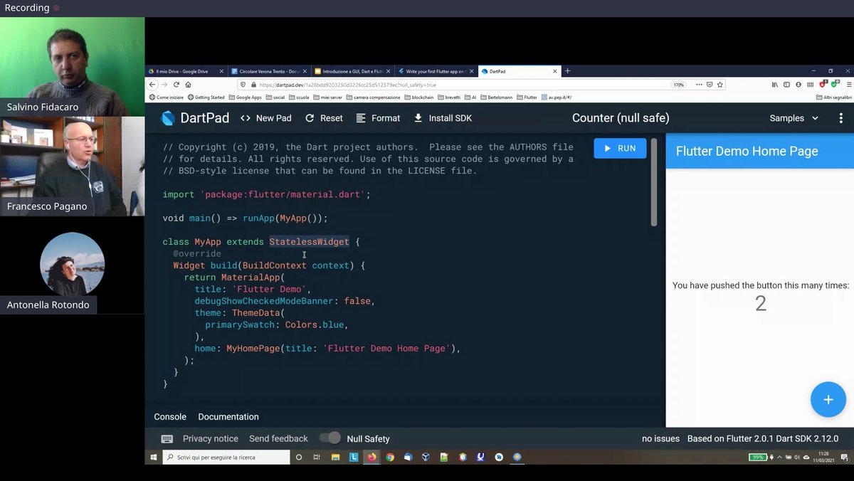Image resolution: width=854 pixels, height=481 pixels.
Task: Reload the browser page
Action: pos(176,85)
